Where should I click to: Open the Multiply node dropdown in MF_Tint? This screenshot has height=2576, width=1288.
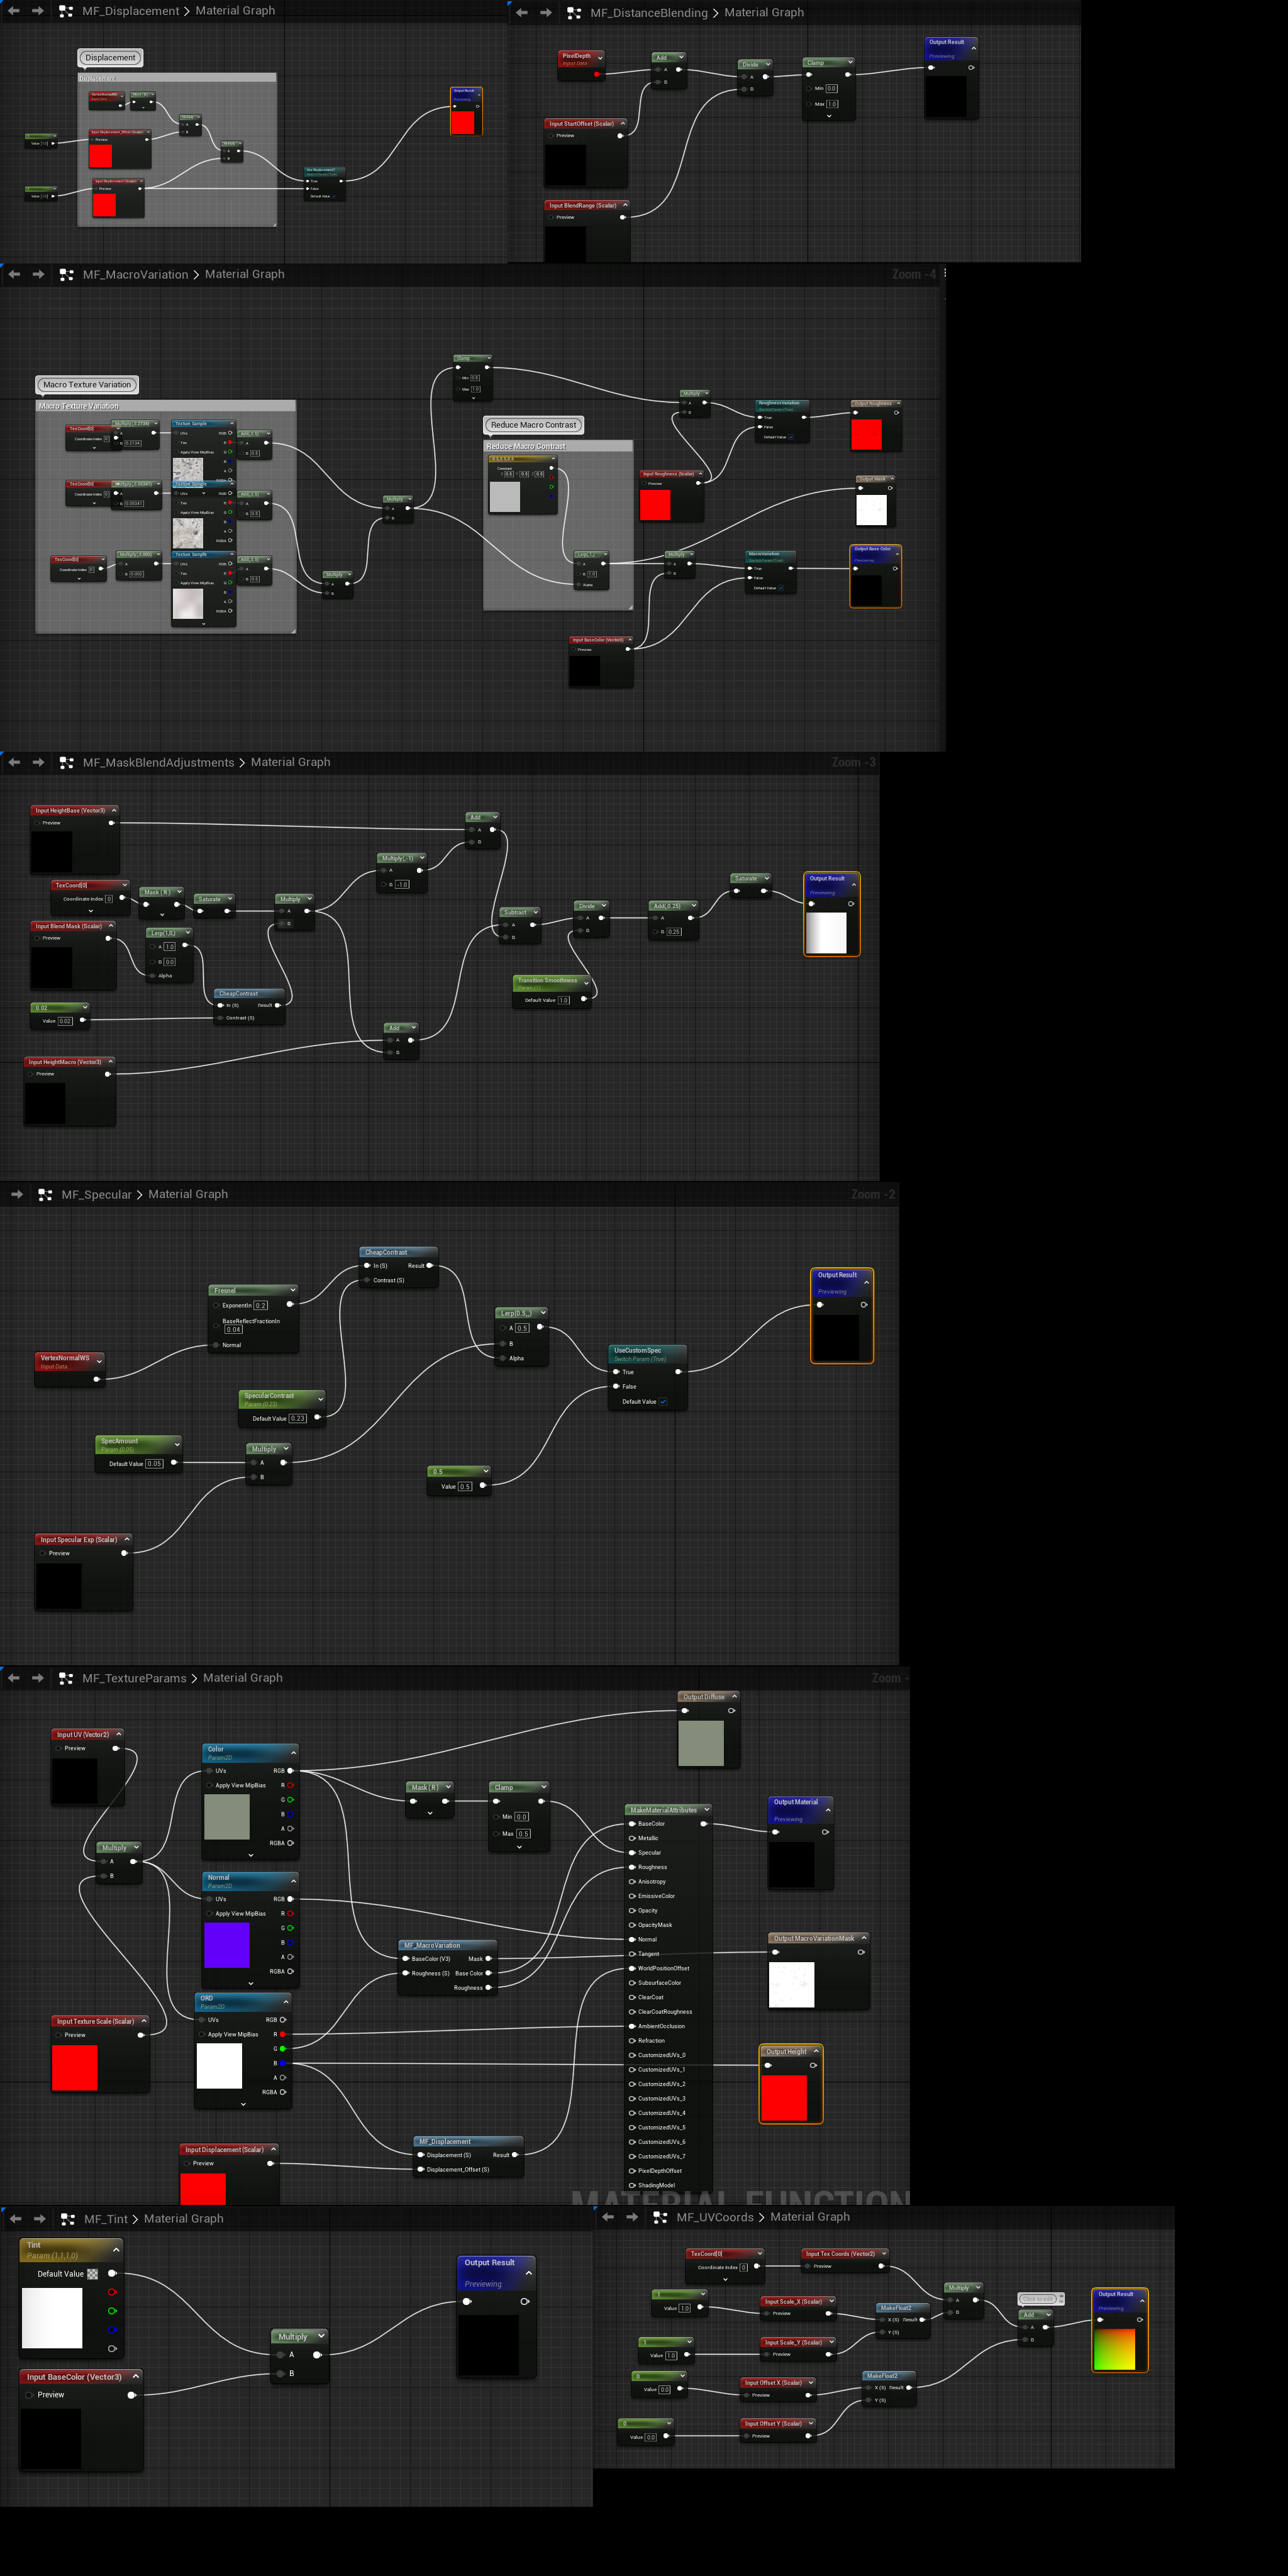coord(321,2336)
